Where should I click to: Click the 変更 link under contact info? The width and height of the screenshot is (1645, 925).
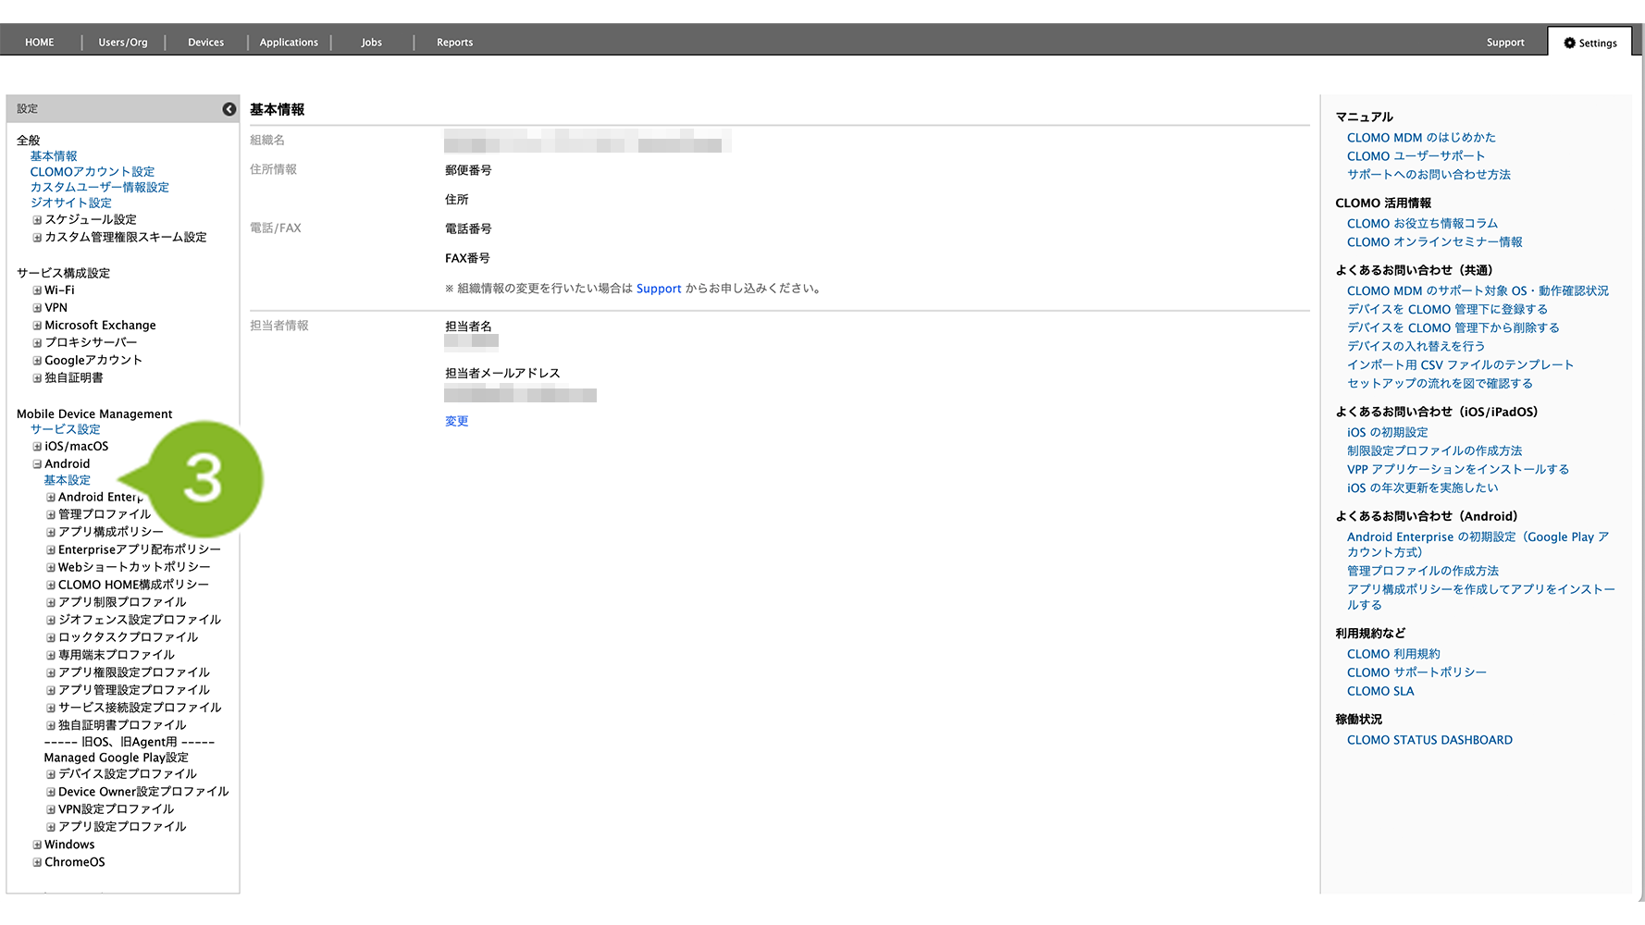click(456, 421)
